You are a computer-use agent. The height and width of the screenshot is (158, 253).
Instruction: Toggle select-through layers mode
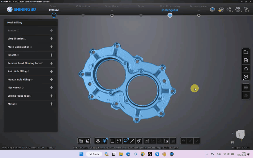[98, 141]
